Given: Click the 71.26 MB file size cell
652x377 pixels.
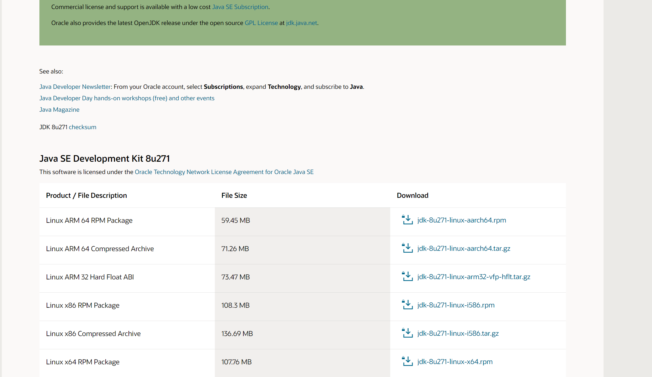Looking at the screenshot, I should [x=302, y=250].
